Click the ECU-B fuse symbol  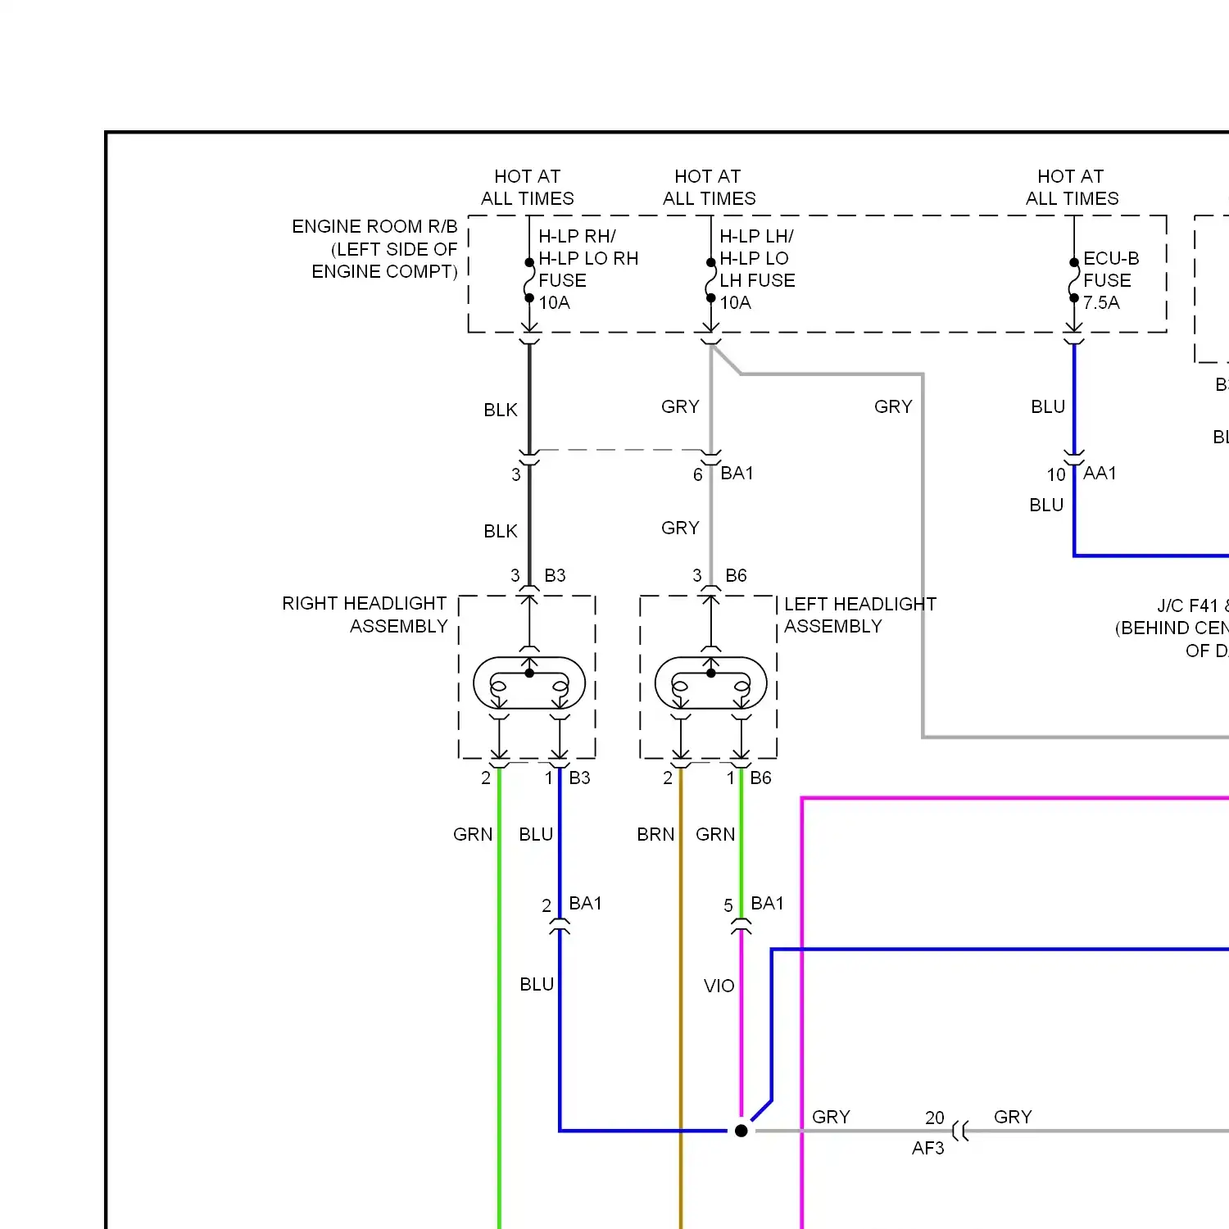[1074, 280]
